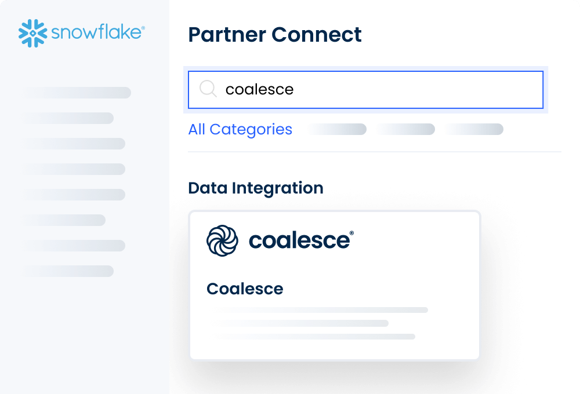
Task: Click the Coalesce swirl logo icon
Action: 222,240
